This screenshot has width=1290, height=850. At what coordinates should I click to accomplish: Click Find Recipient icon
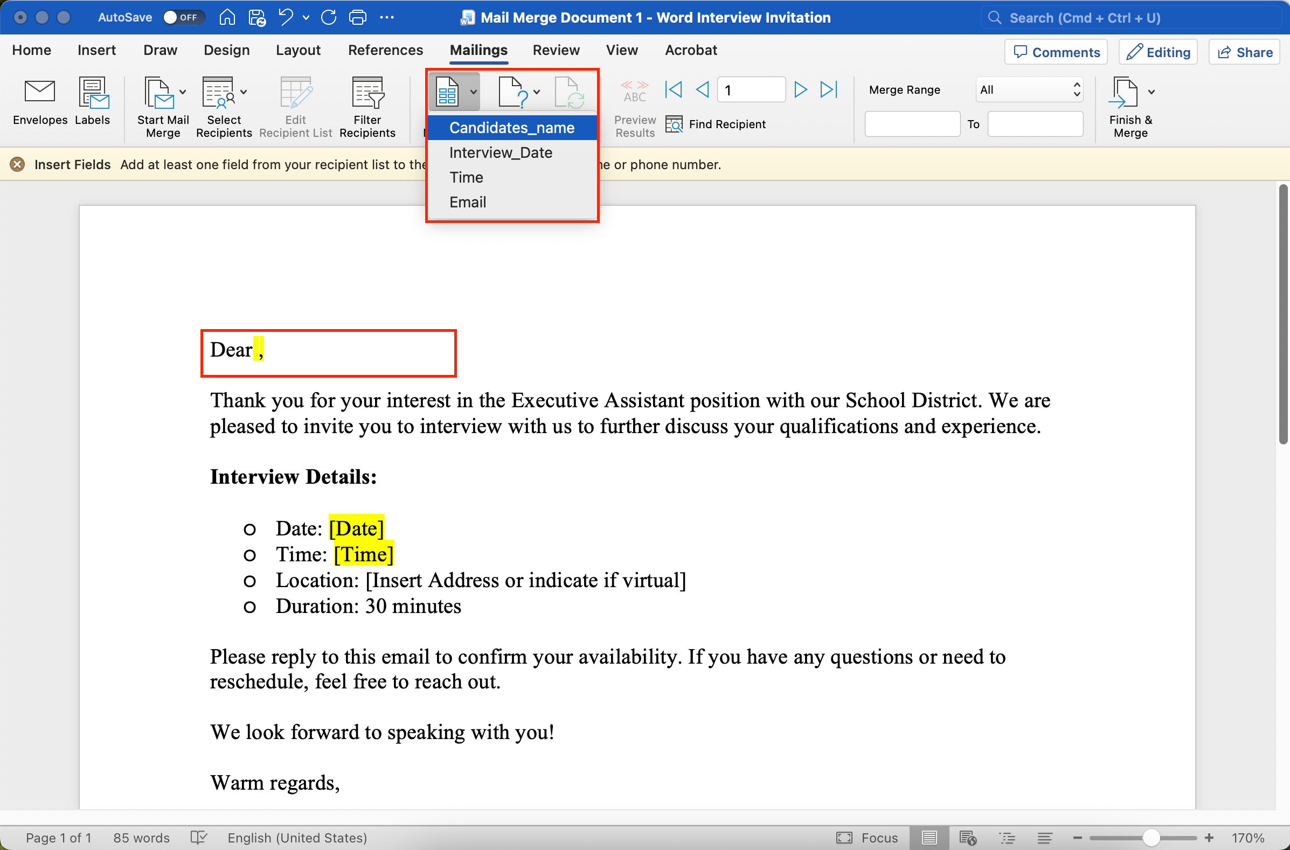click(674, 124)
